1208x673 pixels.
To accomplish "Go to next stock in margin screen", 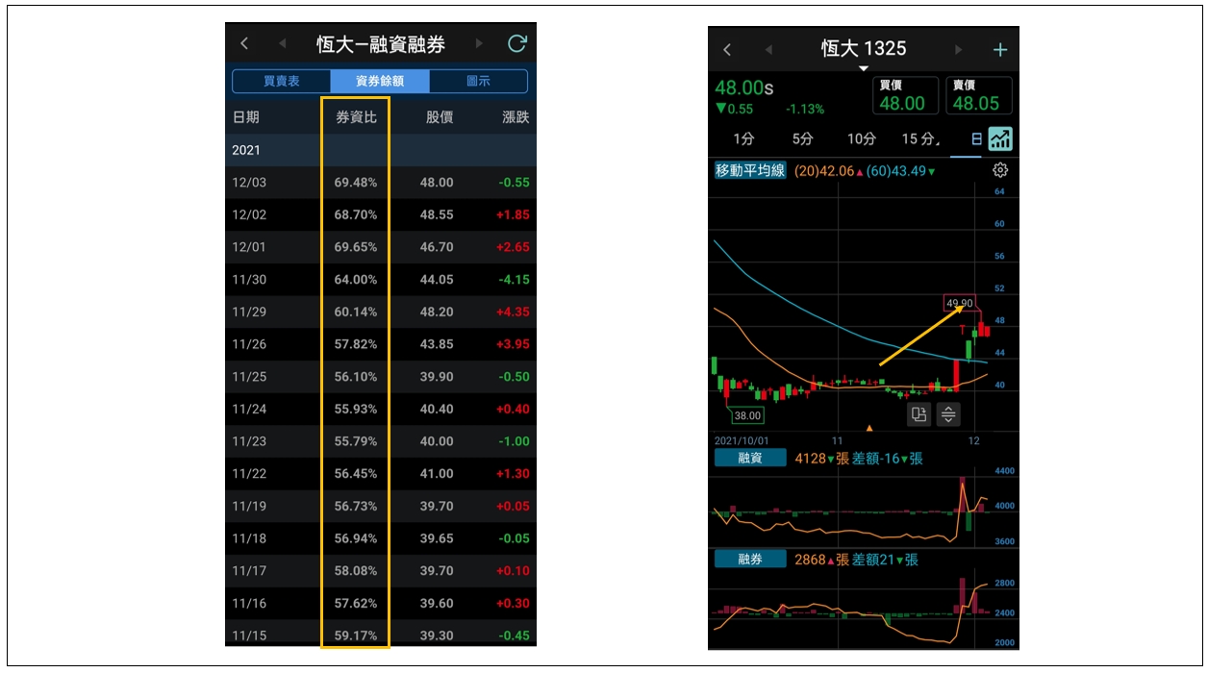I will click(479, 43).
